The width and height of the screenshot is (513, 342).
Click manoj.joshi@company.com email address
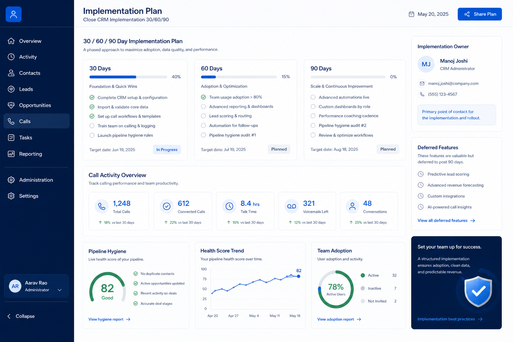453,83
